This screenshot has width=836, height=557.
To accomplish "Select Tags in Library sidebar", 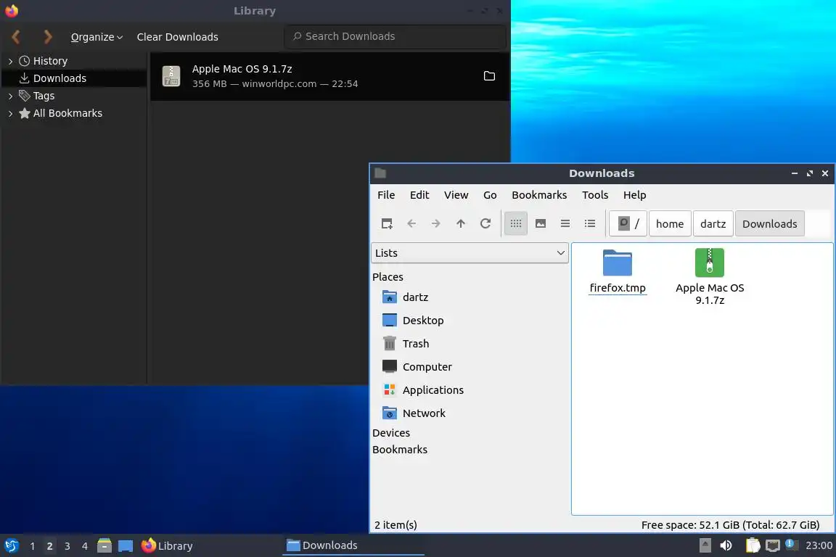I will [37, 96].
